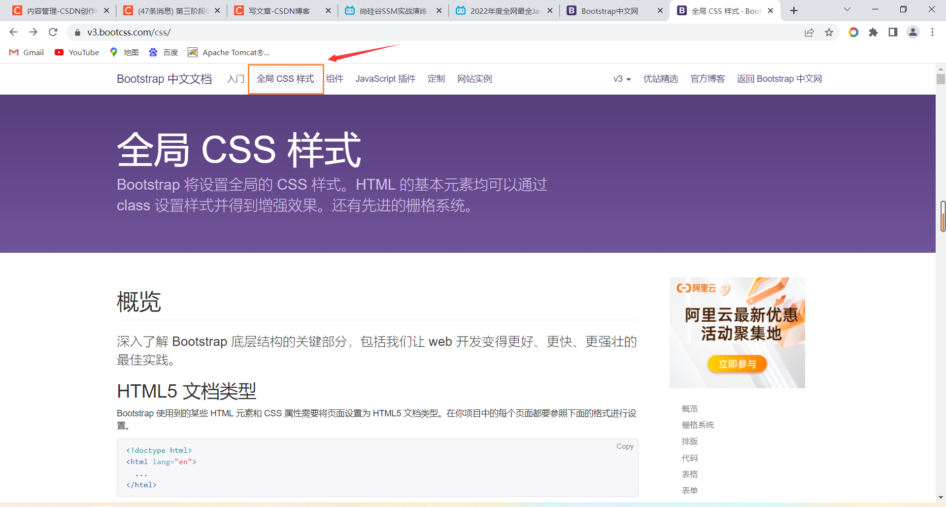The image size is (946, 507).
Task: Open the Gmail bookmark
Action: [x=27, y=52]
